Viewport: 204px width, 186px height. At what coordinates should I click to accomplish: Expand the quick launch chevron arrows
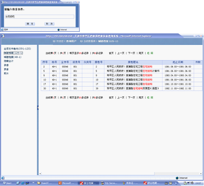point(33,183)
